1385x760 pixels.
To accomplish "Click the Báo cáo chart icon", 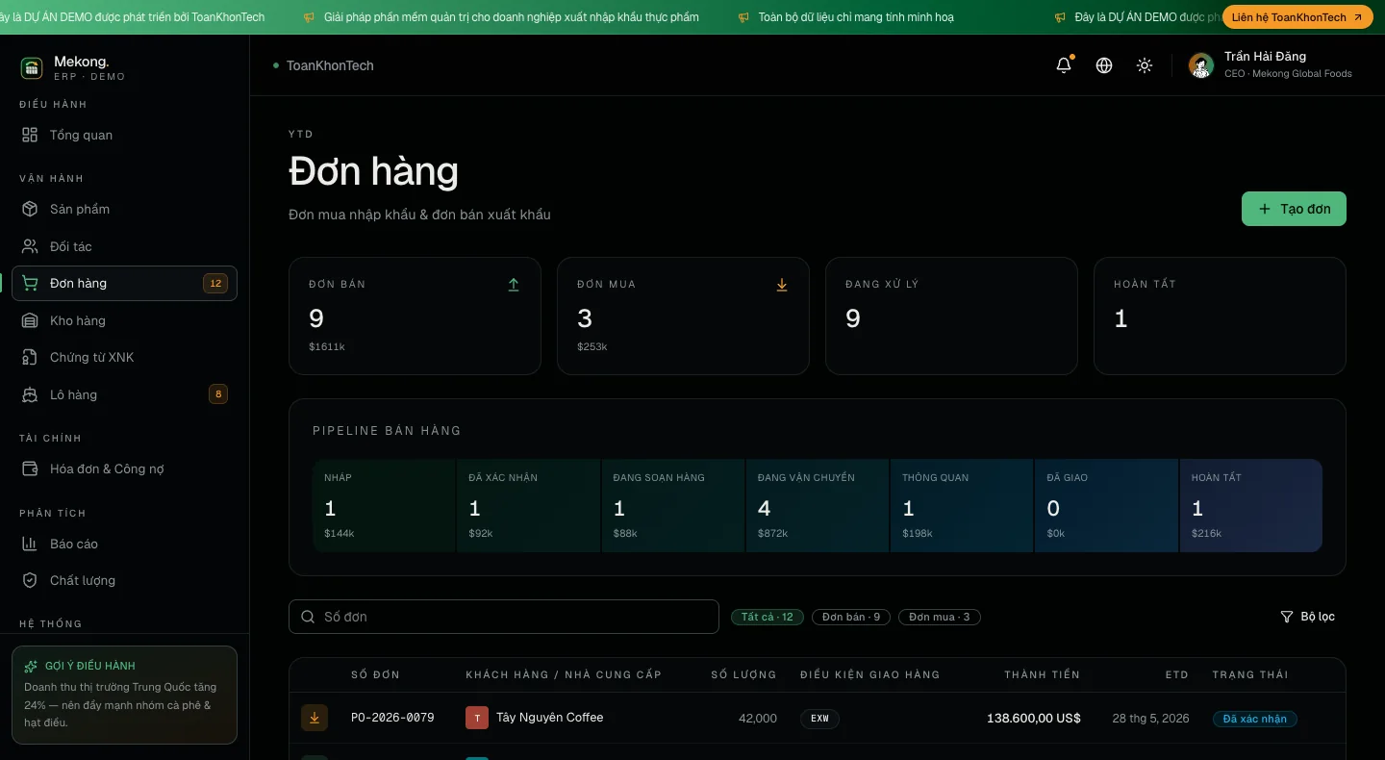I will click(31, 544).
